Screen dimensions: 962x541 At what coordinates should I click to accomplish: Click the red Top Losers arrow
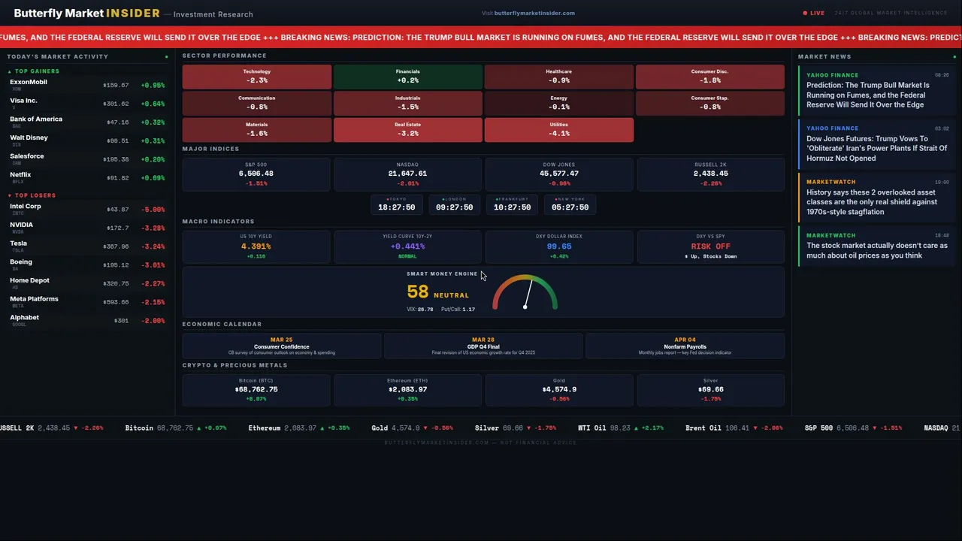[x=10, y=195]
